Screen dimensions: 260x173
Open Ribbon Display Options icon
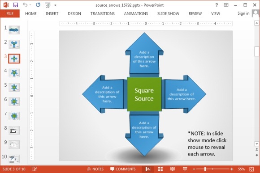tap(226, 5)
